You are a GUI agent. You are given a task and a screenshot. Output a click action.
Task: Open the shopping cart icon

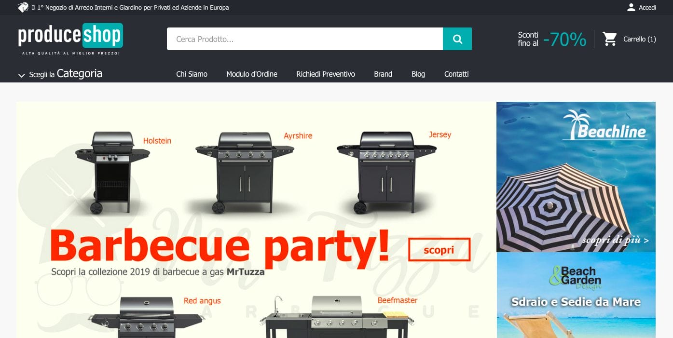pyautogui.click(x=611, y=39)
